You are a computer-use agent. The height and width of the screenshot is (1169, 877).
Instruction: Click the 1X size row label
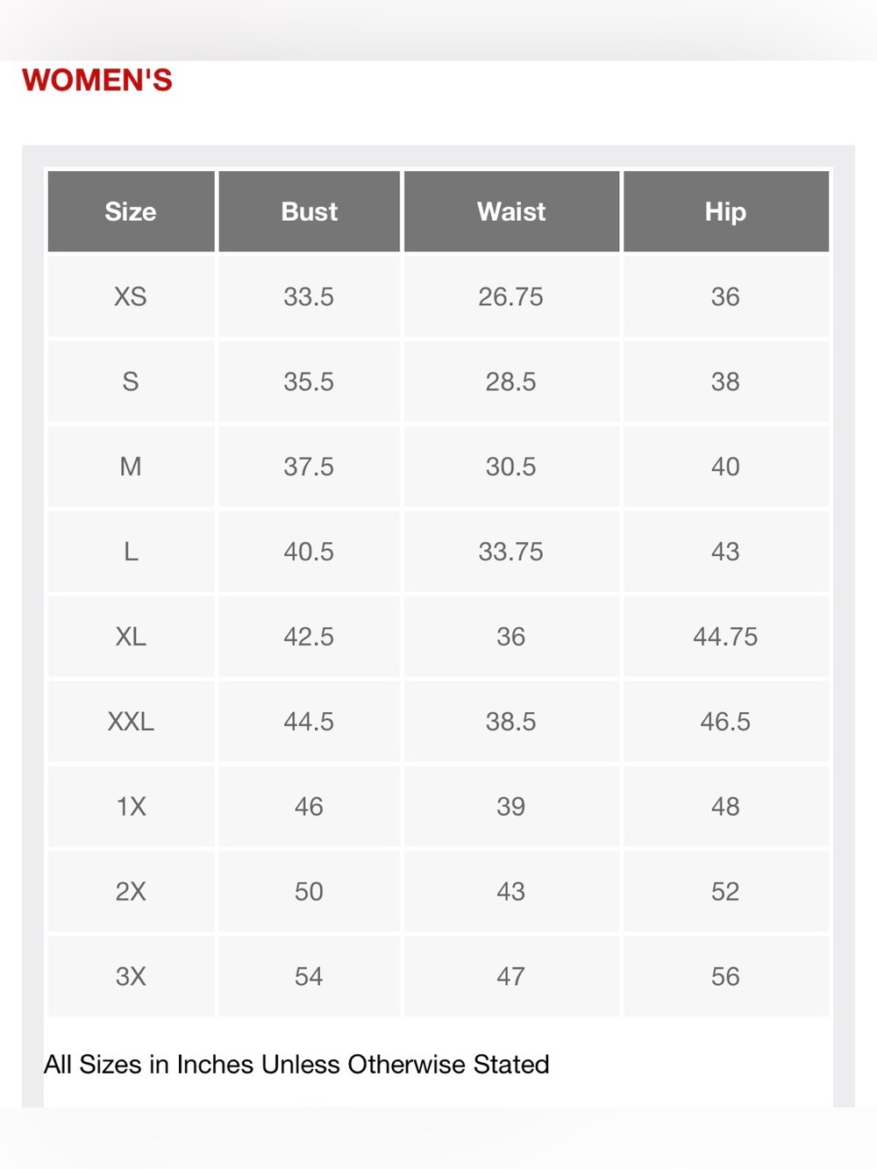[131, 807]
